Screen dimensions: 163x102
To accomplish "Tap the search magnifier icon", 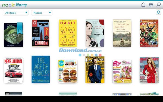I will pyautogui.click(x=159, y=5).
